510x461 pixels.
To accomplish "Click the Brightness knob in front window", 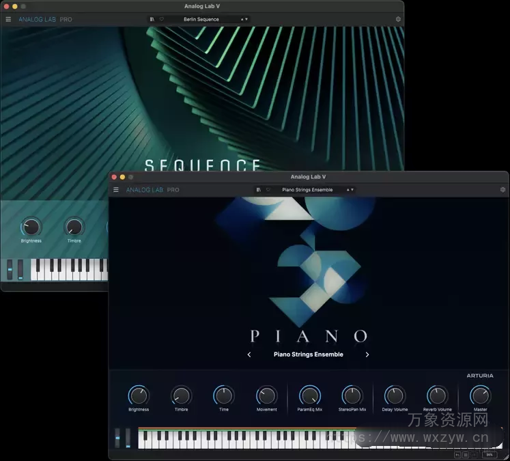I will coord(139,395).
